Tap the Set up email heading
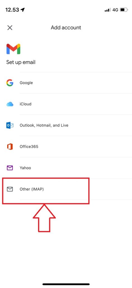Image resolution: width=132 pixels, height=288 pixels. [21, 62]
